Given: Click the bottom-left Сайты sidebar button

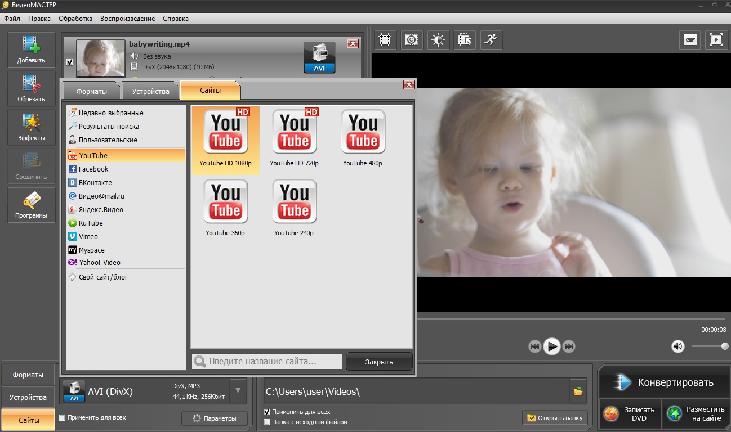Looking at the screenshot, I should click(x=28, y=420).
